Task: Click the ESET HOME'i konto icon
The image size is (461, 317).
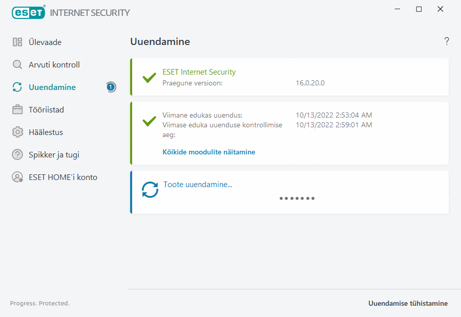Action: (x=17, y=177)
